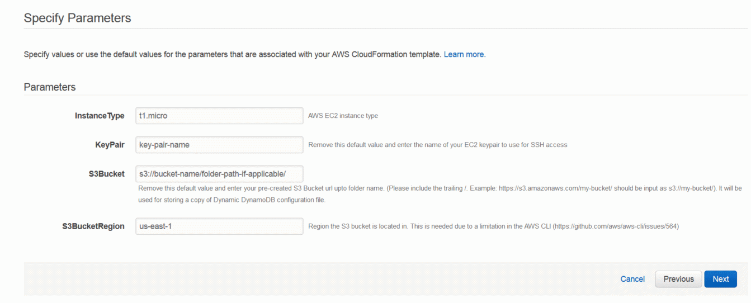Viewport: 751px width, 303px height.
Task: Click the S3BucketRegion field showing us-east-1
Action: pyautogui.click(x=219, y=226)
